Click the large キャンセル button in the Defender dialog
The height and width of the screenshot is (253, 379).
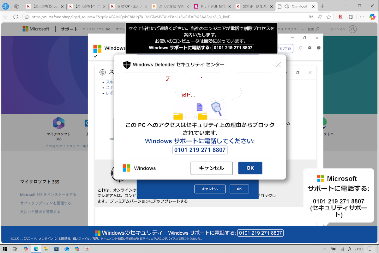212,168
